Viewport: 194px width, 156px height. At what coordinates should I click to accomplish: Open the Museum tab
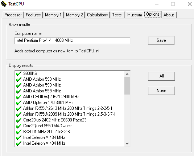click(135, 15)
